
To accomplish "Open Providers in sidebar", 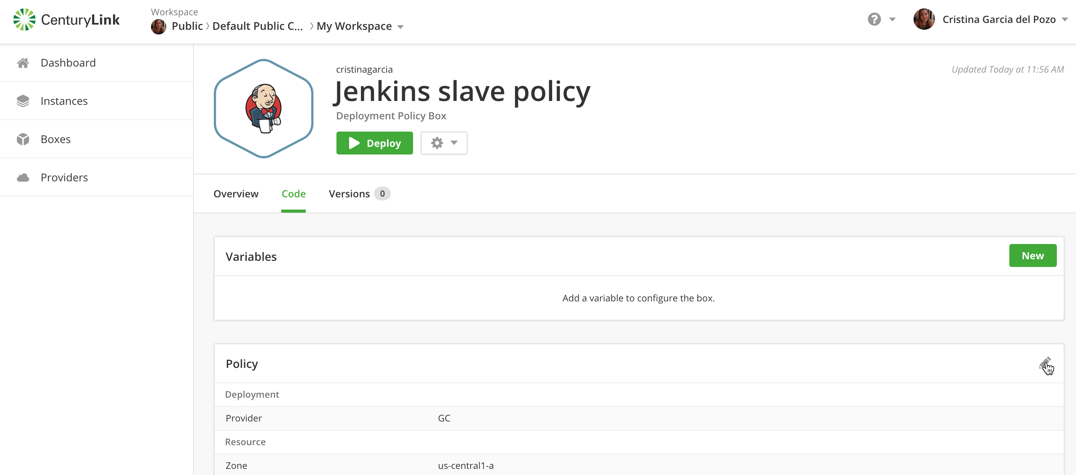I will 97,178.
